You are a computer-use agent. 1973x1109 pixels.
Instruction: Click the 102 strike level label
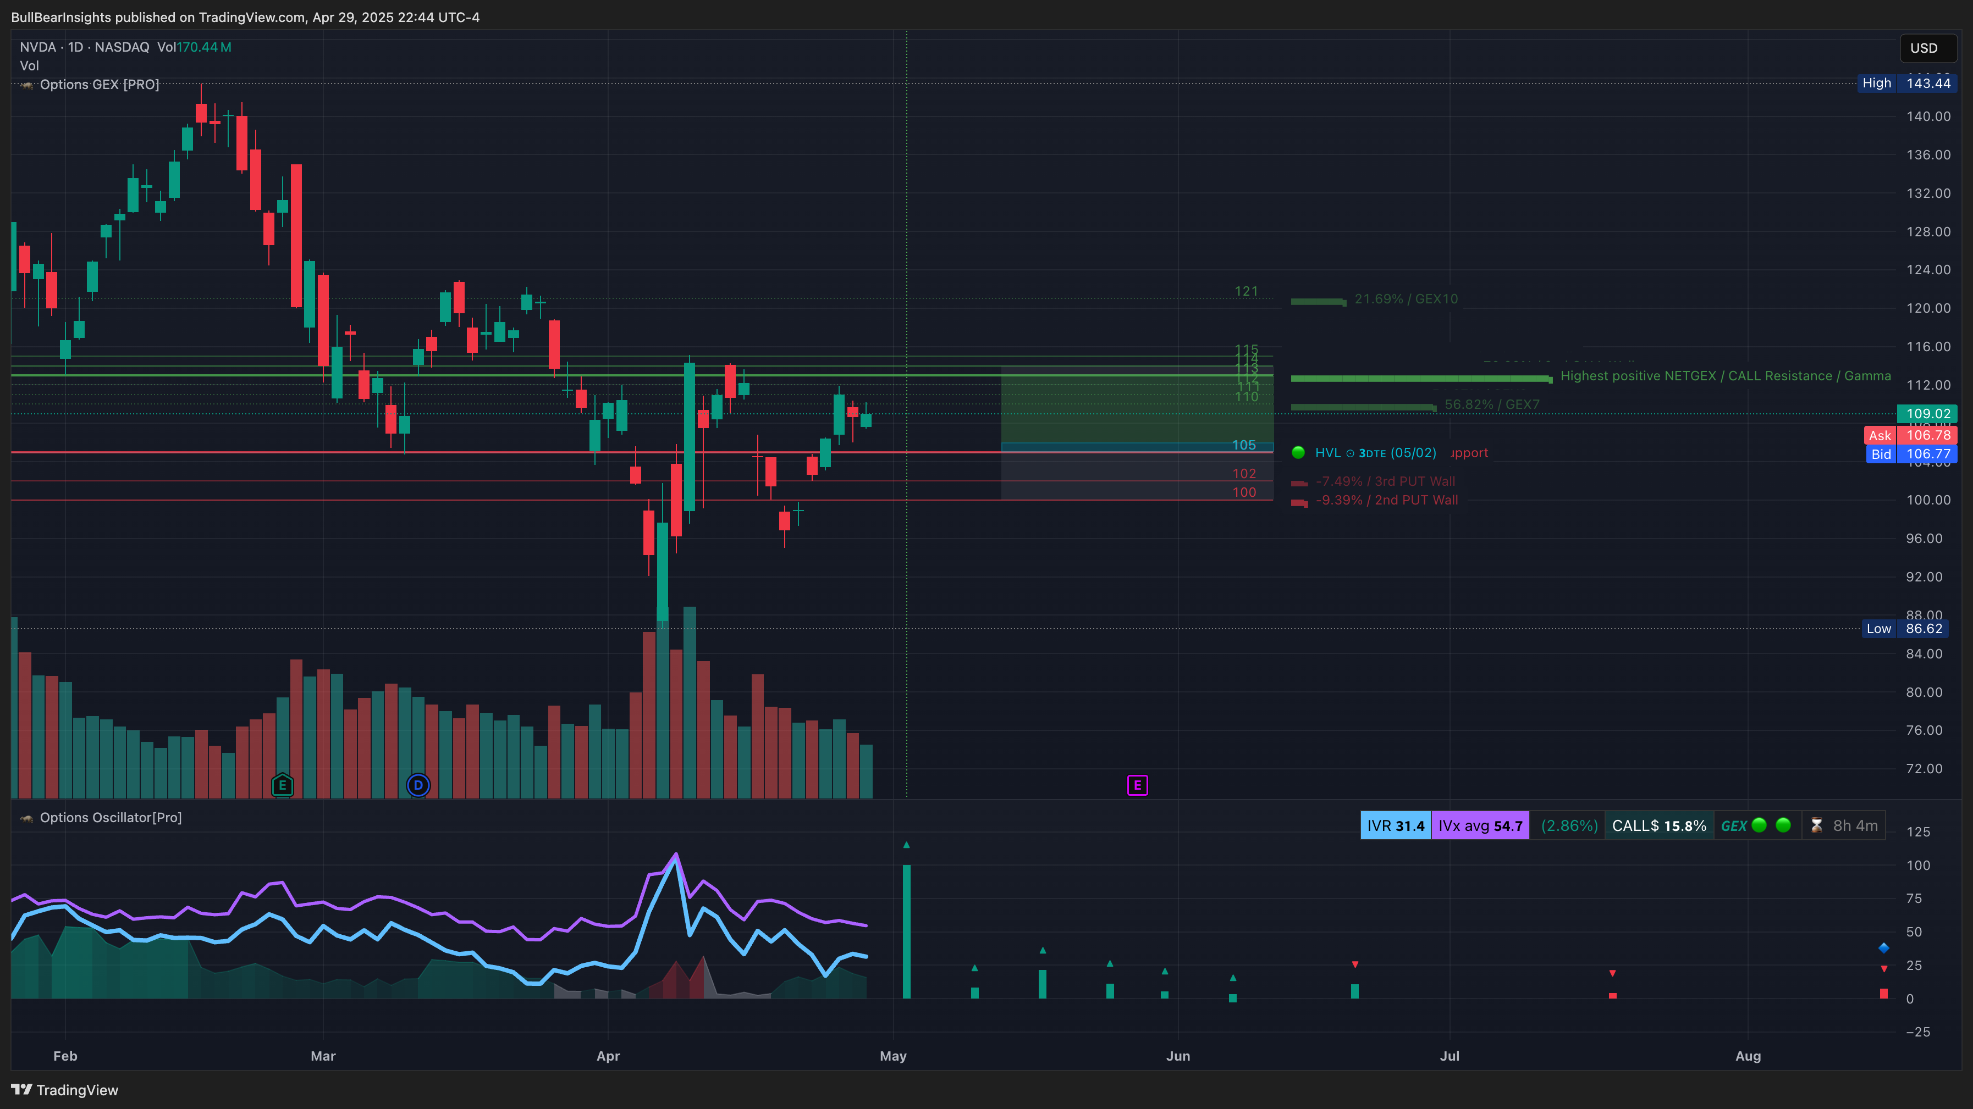(1244, 474)
